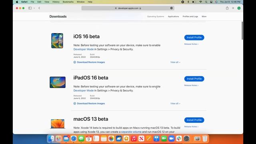The image size is (256, 144).
Task: Open a new tab with the plus button
Action: pos(233,8)
